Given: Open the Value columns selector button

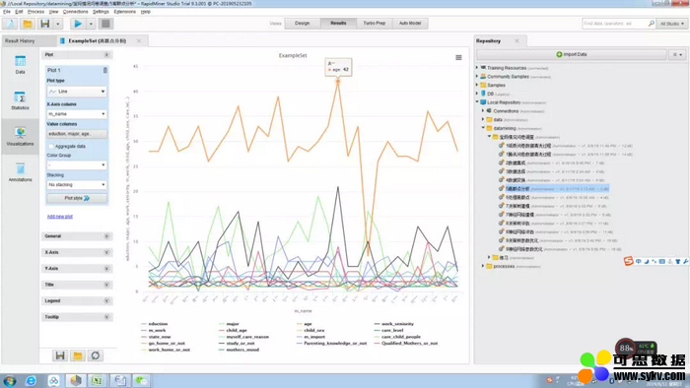Looking at the screenshot, I should 77,134.
